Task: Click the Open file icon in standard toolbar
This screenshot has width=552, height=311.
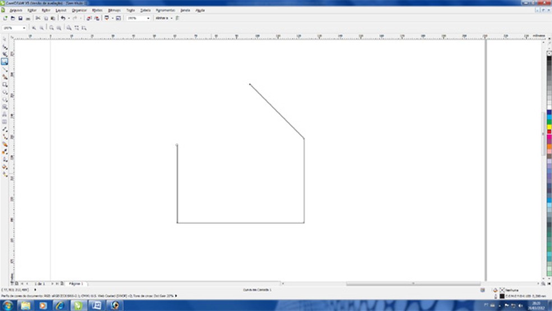Action: pyautogui.click(x=13, y=18)
